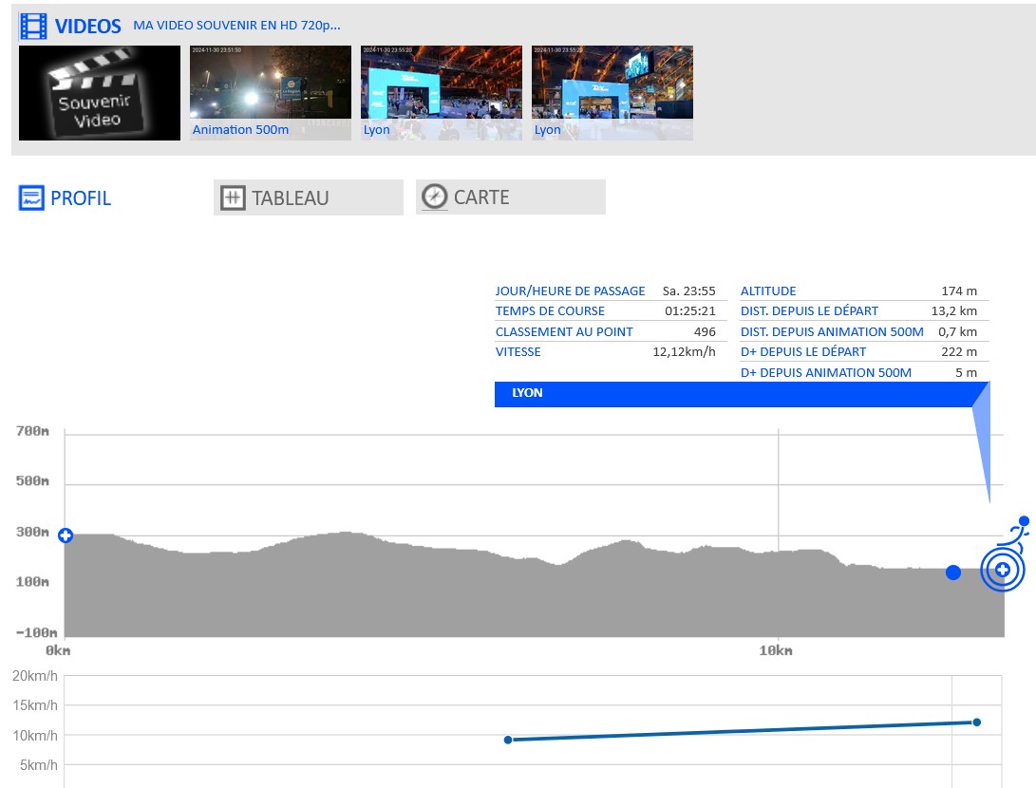This screenshot has height=788, width=1036.
Task: Play the Souvenir Video clapperboard thumbnail
Action: point(100,93)
